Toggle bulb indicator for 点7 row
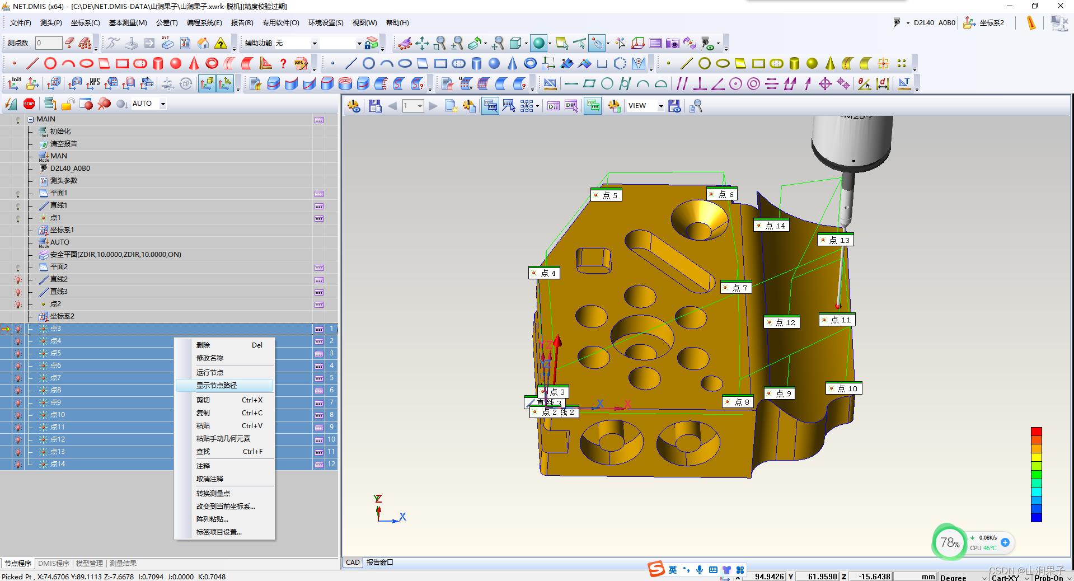Viewport: 1074px width, 581px height. 18,378
